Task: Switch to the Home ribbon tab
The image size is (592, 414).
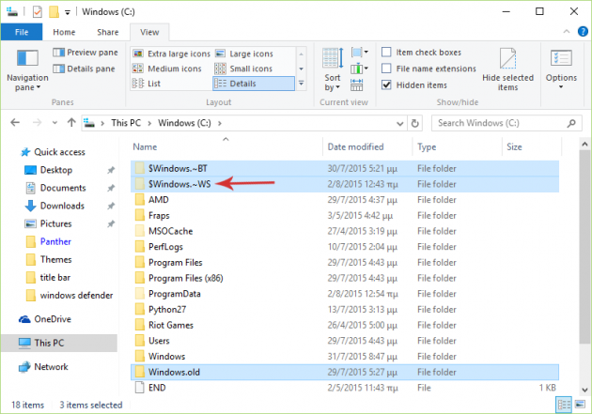Action: tap(64, 31)
